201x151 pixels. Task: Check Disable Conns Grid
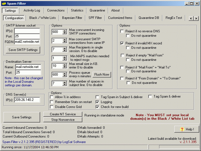pyautogui.click(x=52, y=107)
